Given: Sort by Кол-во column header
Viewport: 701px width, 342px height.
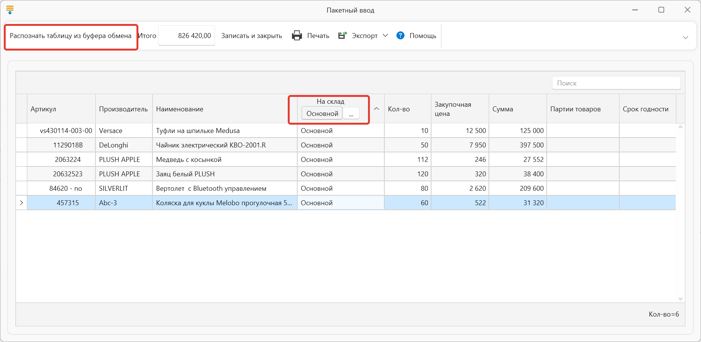Looking at the screenshot, I should click(x=408, y=109).
